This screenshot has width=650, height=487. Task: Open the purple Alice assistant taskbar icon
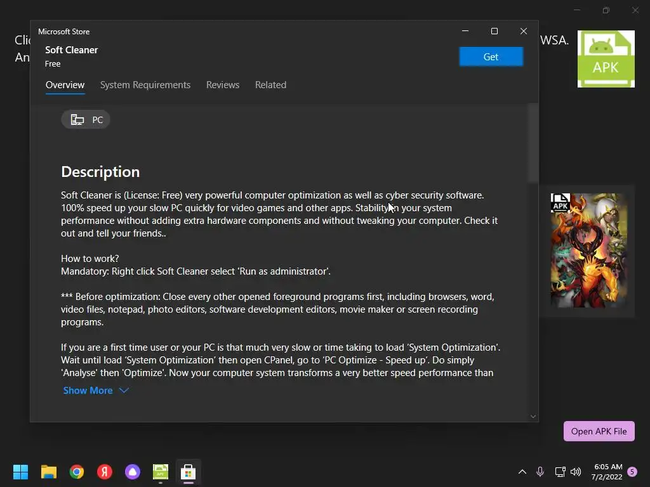(x=133, y=472)
